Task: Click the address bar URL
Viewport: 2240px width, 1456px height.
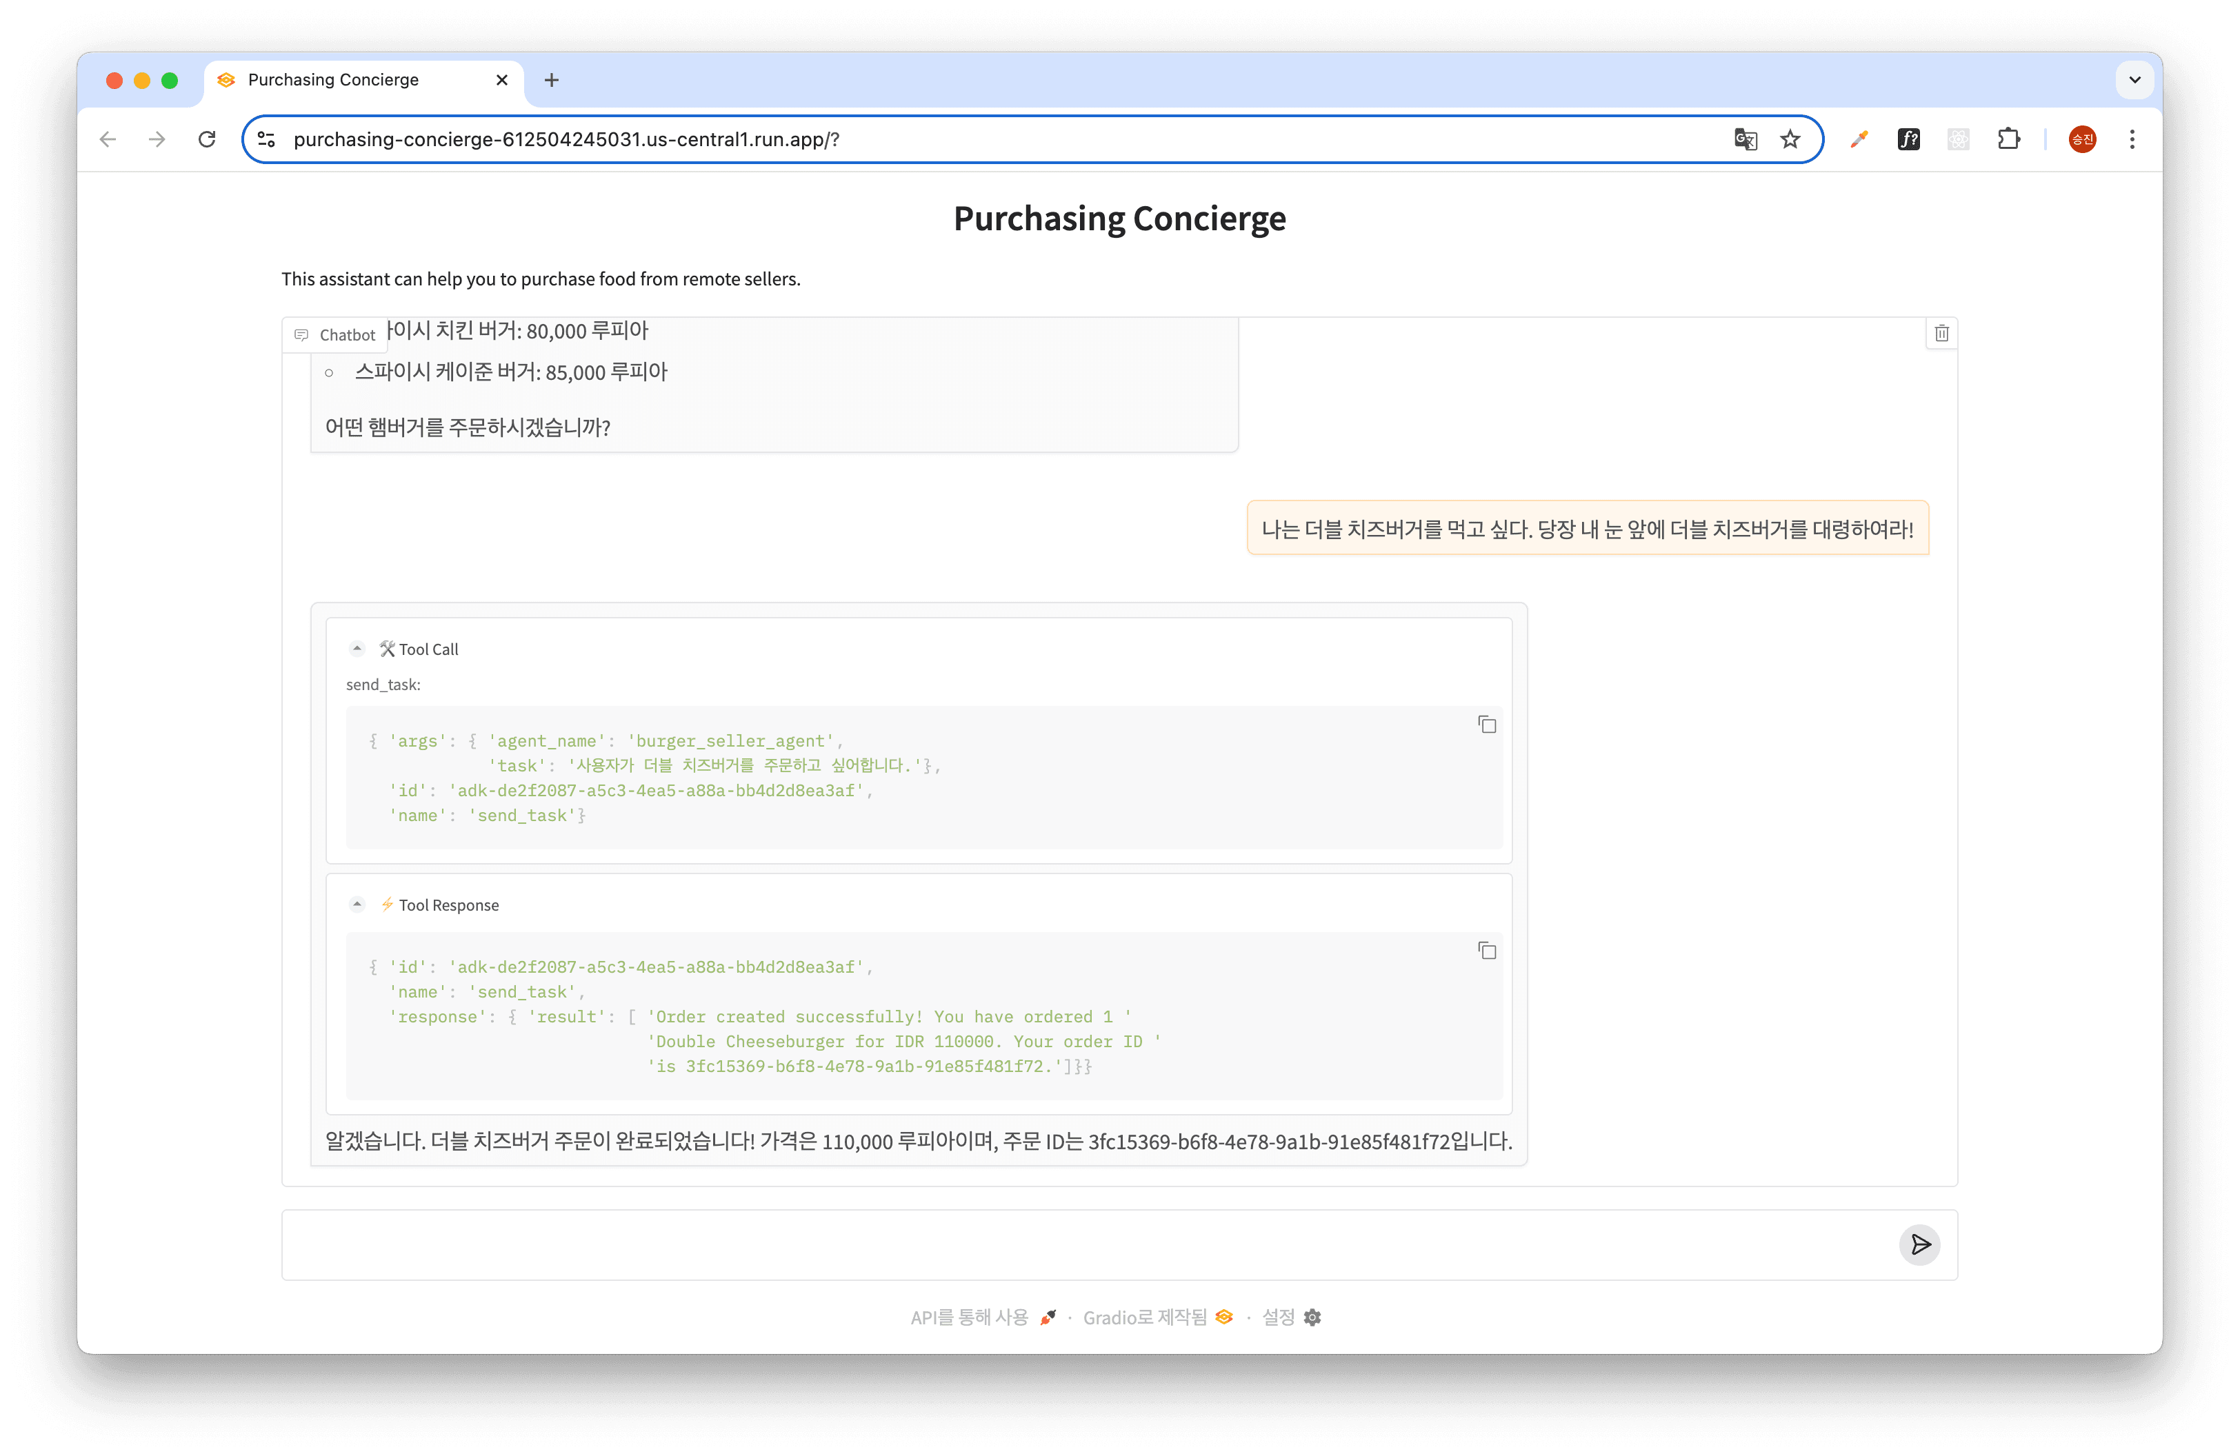Action: (566, 139)
